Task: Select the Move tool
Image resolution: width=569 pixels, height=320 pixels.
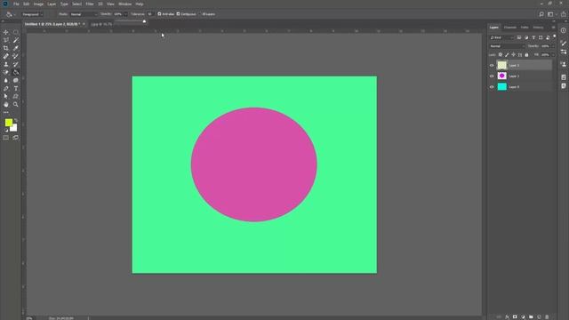Action: (6, 32)
